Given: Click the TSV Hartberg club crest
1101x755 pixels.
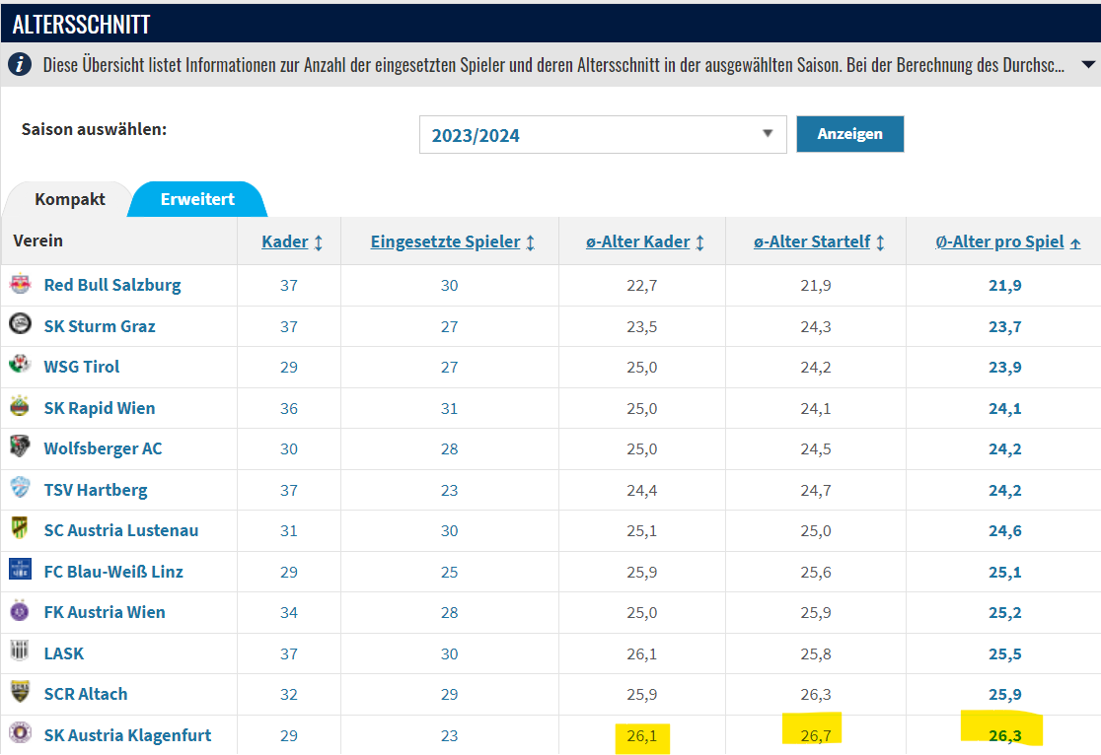Looking at the screenshot, I should pyautogui.click(x=20, y=489).
